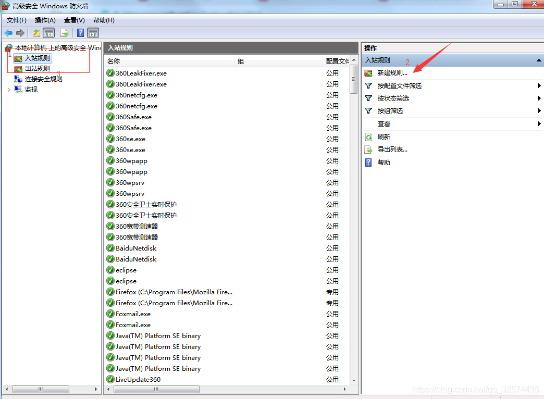Click the enabled icon of first 360wpsrv rule

[110, 182]
